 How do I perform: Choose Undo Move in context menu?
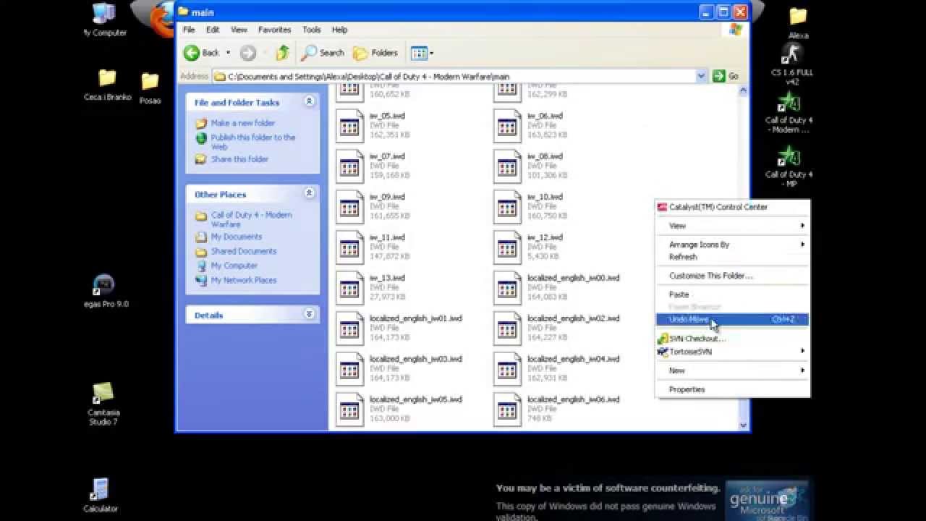[732, 319]
